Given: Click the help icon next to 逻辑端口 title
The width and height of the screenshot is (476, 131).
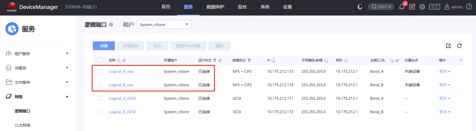Looking at the screenshot, I should tap(111, 25).
